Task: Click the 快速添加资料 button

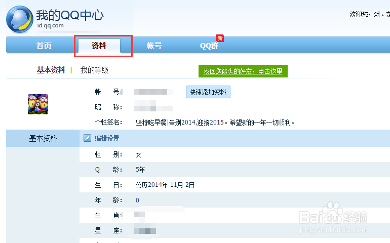Action: [x=208, y=92]
